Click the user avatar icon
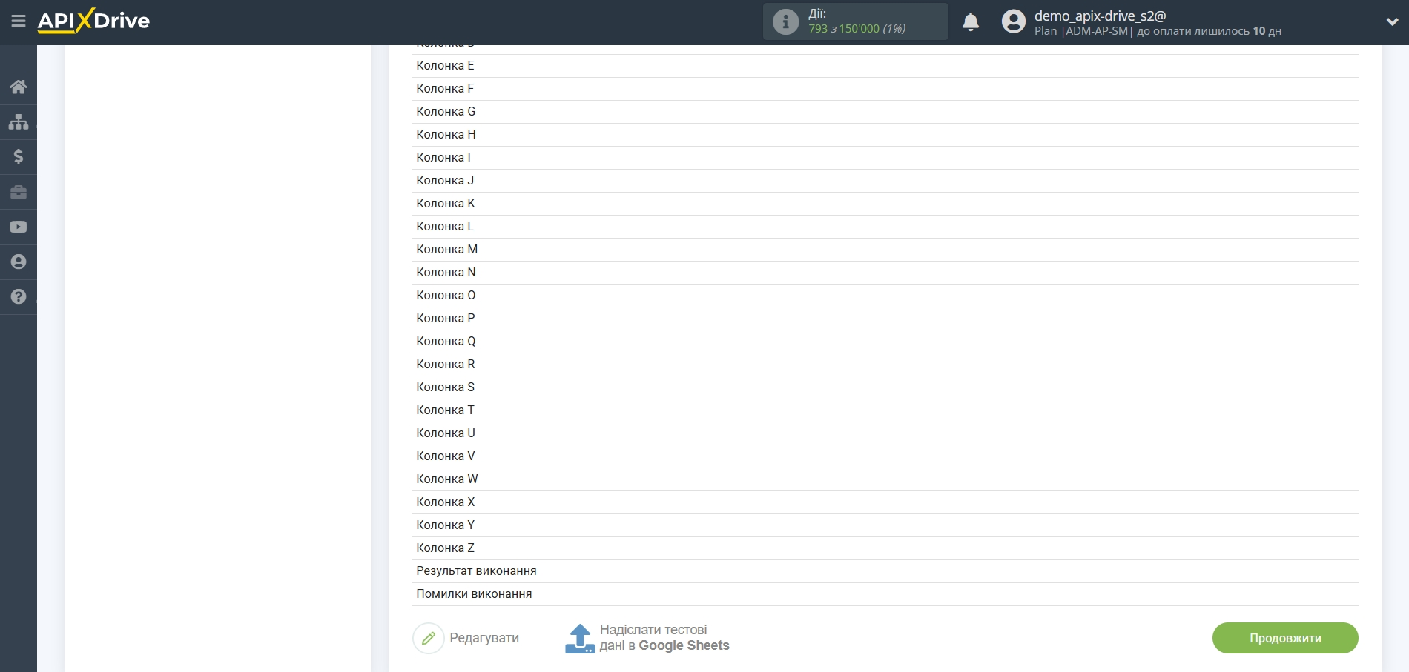The height and width of the screenshot is (672, 1409). tap(1014, 21)
